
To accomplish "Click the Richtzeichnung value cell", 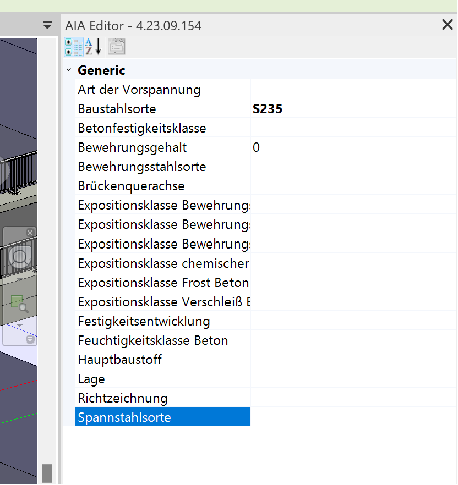I will point(352,398).
